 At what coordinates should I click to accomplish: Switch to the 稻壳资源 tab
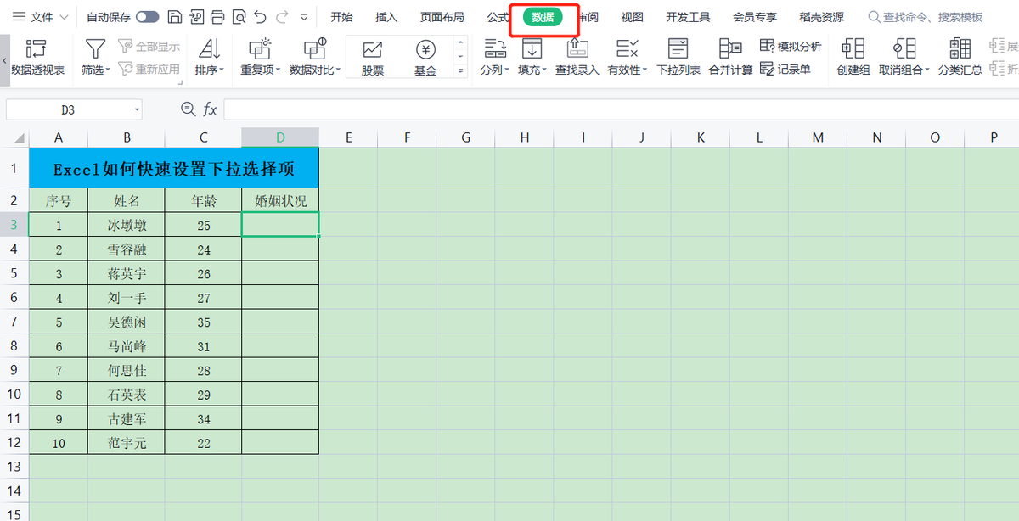click(x=822, y=17)
